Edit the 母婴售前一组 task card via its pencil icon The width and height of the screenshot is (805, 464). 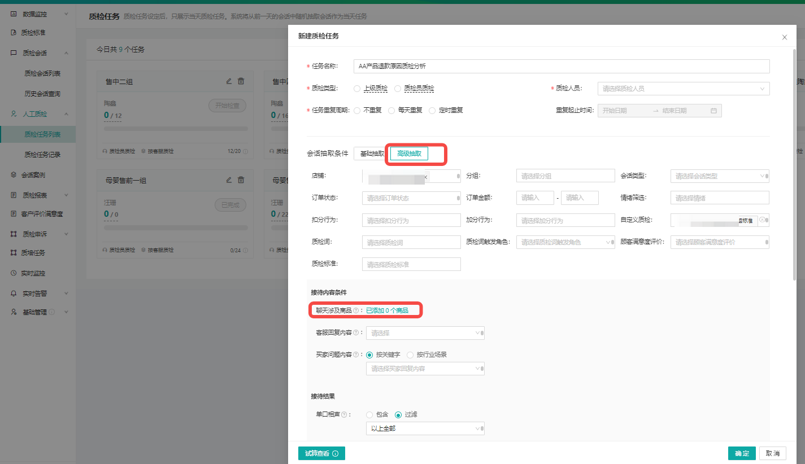tap(229, 180)
